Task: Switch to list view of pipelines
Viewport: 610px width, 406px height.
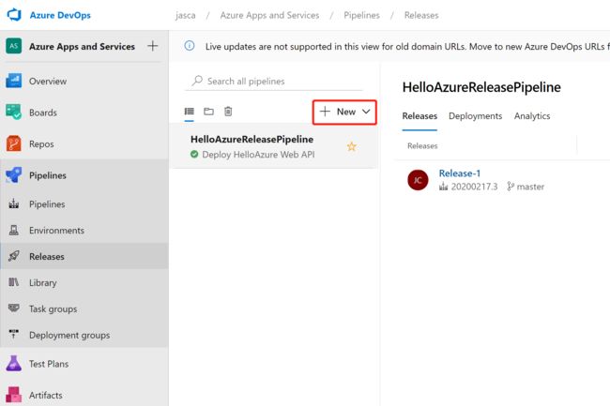Action: coord(189,112)
